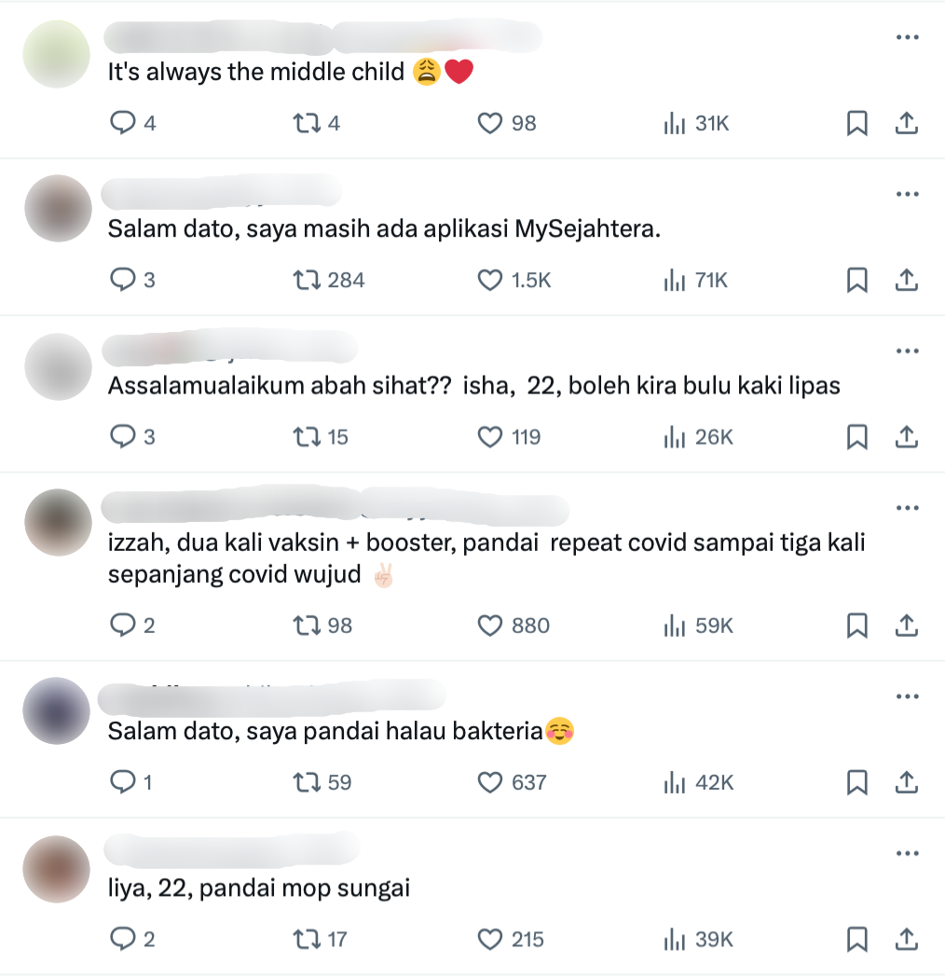Open more options menu on MySejahtera tweet
The image size is (945, 977).
907,195
